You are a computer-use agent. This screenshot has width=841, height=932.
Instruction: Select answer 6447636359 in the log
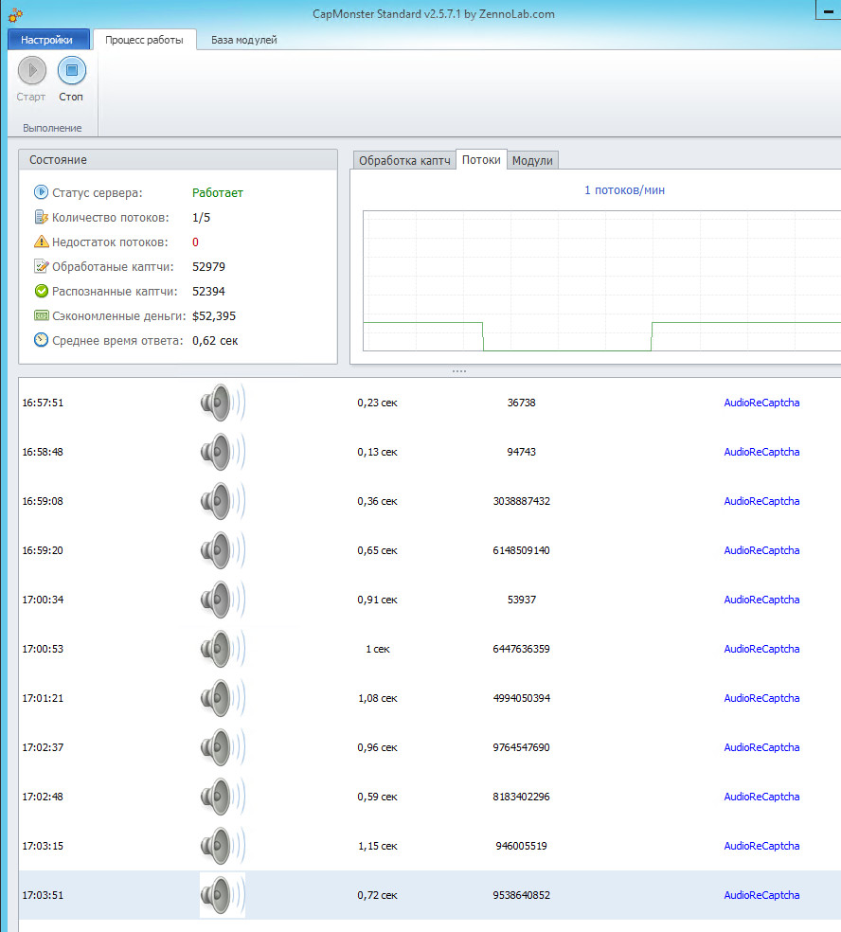coord(521,649)
